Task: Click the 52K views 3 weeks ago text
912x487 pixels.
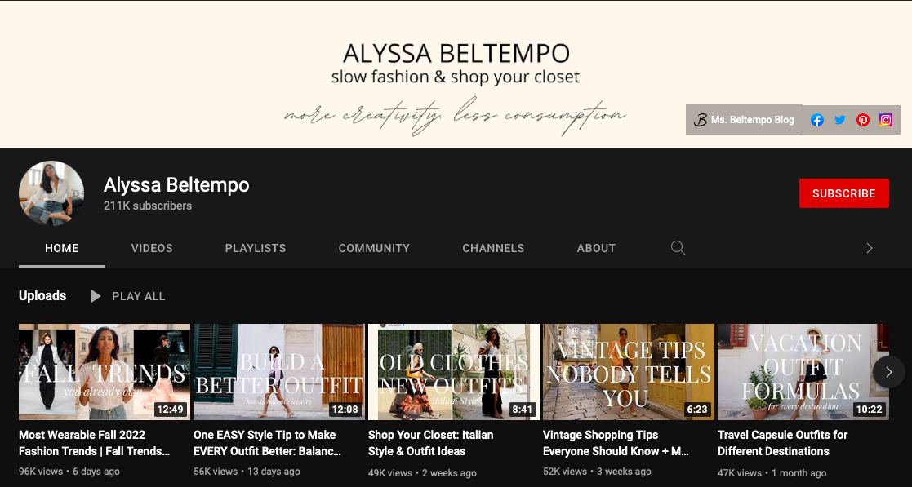Action: point(598,472)
